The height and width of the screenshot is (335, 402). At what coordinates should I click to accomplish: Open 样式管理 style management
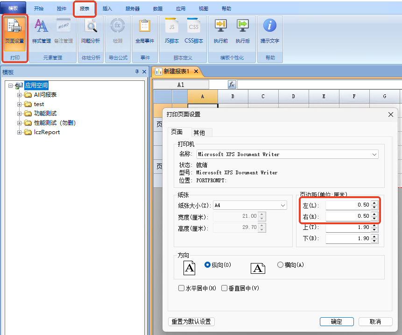click(x=41, y=32)
